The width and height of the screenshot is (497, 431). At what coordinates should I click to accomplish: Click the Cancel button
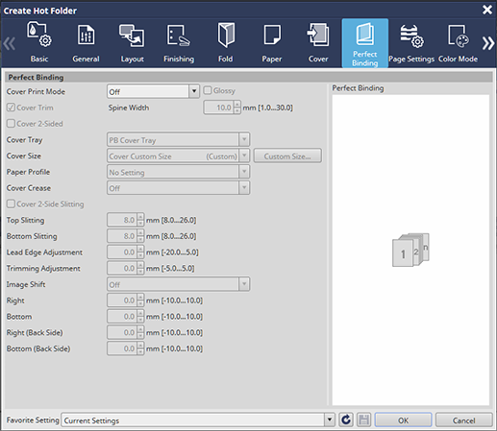(463, 419)
